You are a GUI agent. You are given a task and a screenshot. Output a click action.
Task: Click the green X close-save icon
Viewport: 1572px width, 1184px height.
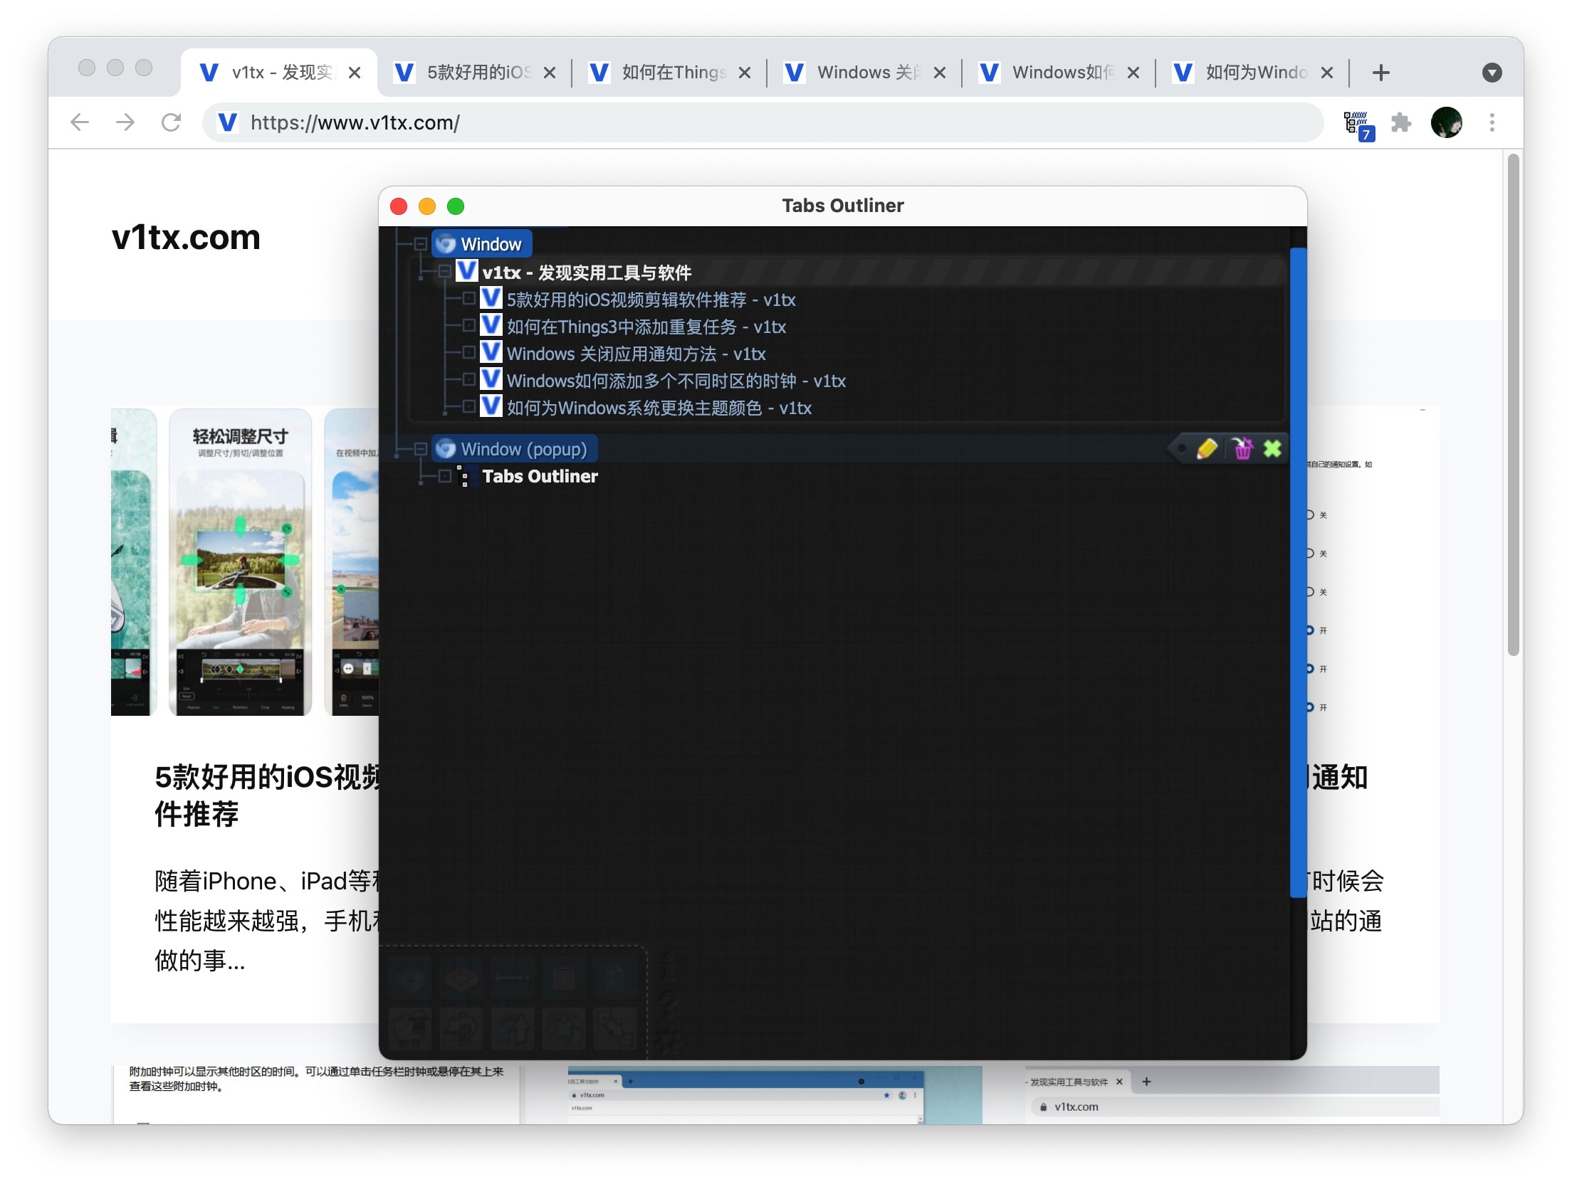1272,449
